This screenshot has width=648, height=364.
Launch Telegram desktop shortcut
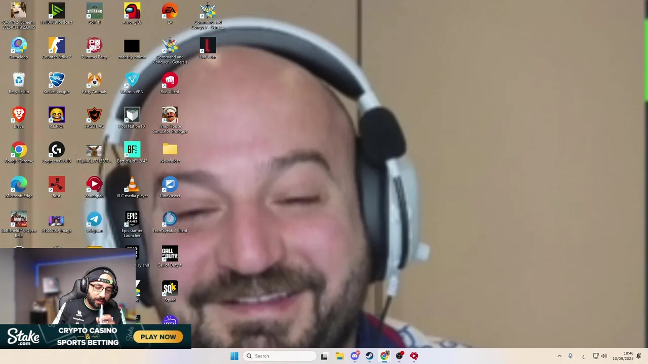(94, 222)
